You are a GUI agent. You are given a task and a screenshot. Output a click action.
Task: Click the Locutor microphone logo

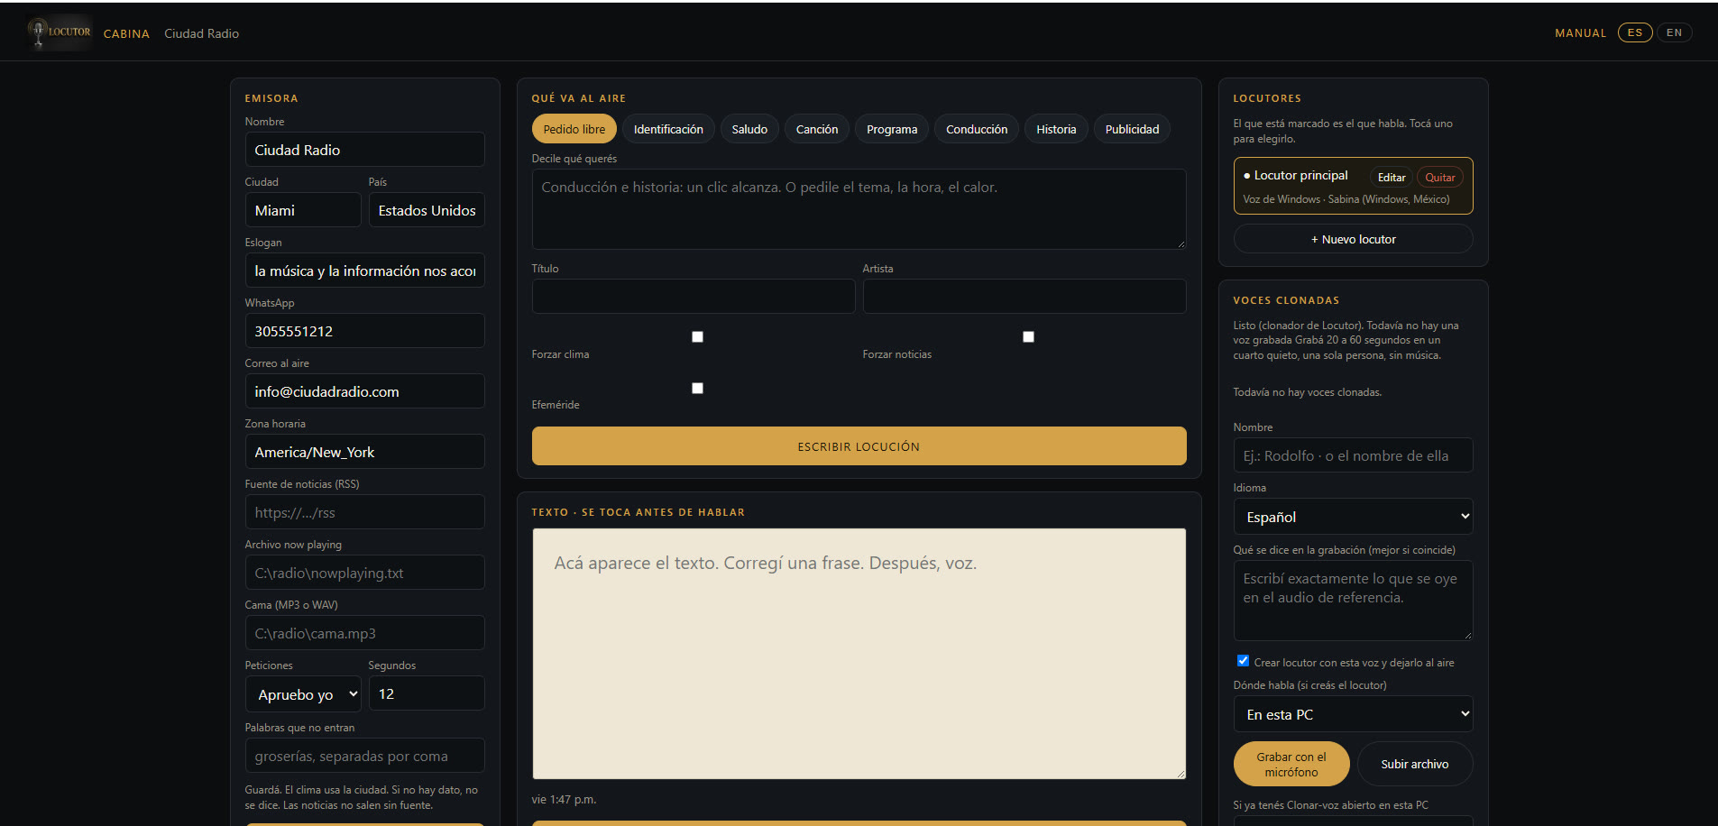point(60,32)
